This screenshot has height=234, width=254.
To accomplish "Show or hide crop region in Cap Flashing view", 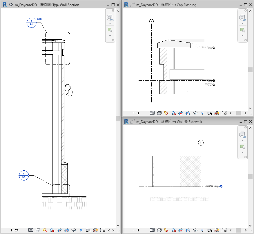I will 188,113.
